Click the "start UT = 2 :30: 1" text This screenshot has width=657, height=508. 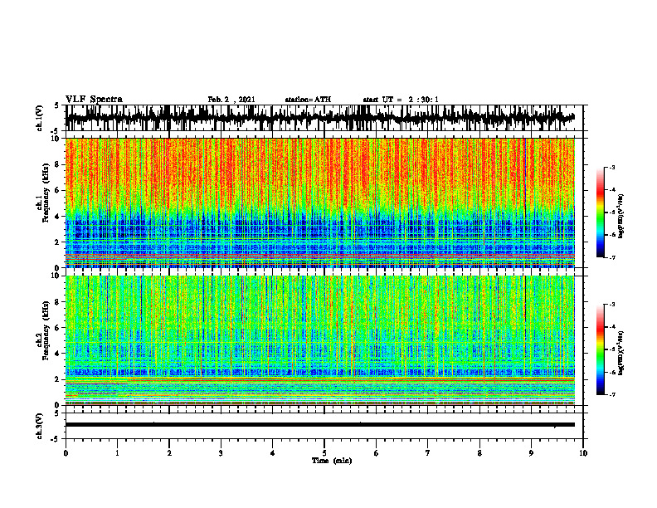(x=401, y=100)
